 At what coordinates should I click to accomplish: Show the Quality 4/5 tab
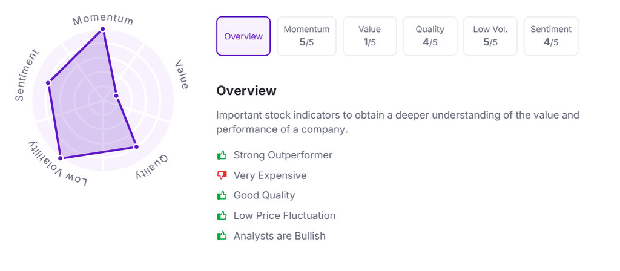[x=430, y=36]
